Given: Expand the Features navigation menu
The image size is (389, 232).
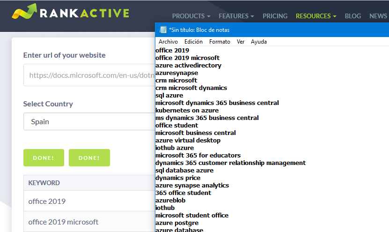Looking at the screenshot, I should 236,16.
